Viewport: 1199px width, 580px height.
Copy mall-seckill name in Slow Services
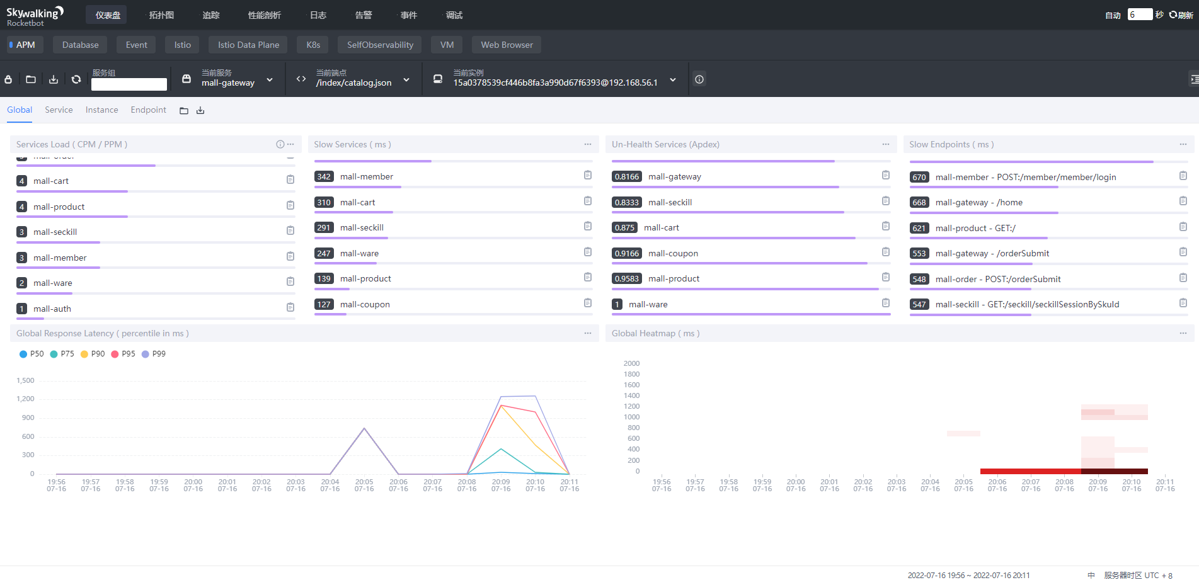point(588,226)
